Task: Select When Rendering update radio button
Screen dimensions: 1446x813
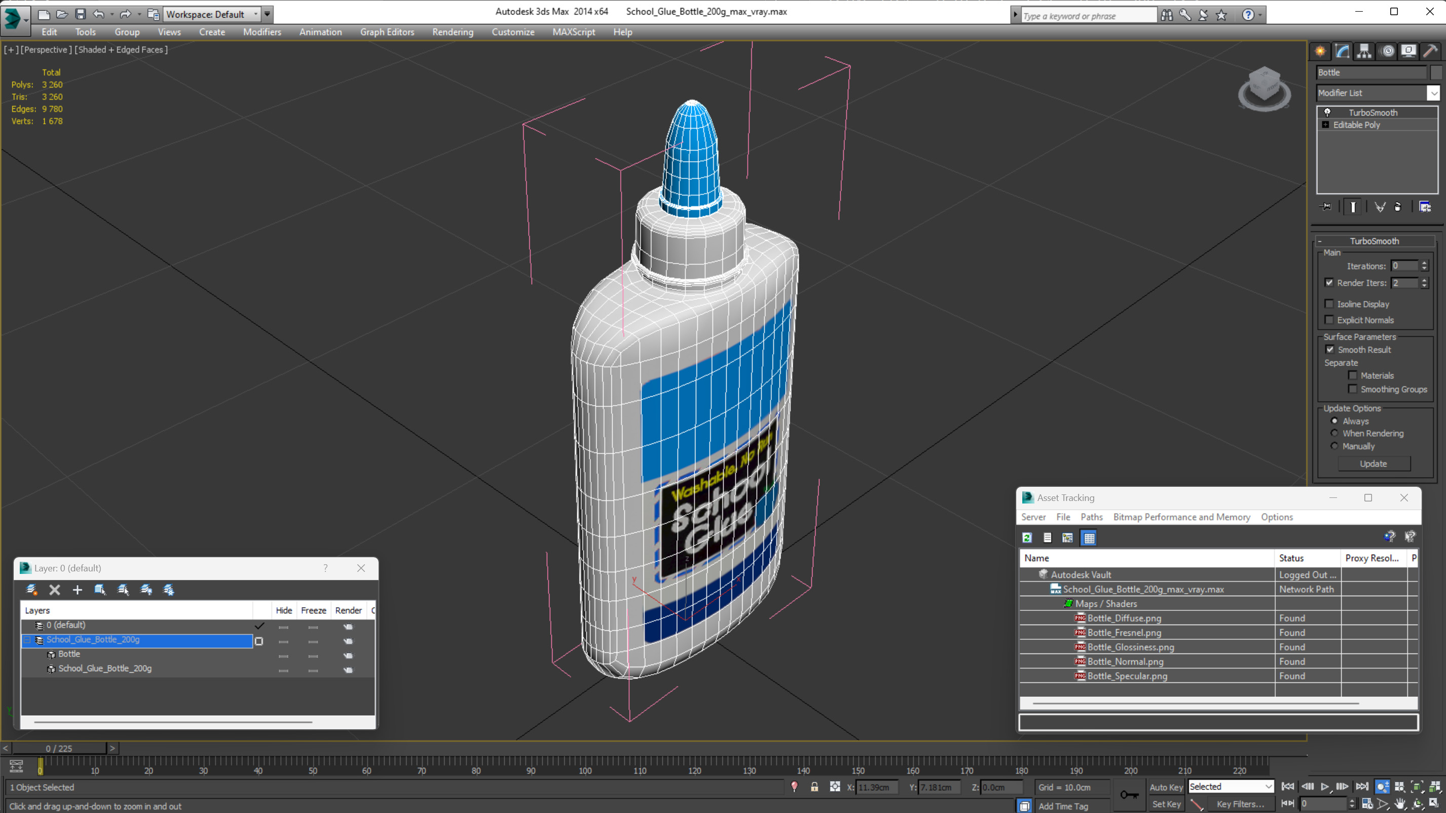Action: tap(1334, 433)
